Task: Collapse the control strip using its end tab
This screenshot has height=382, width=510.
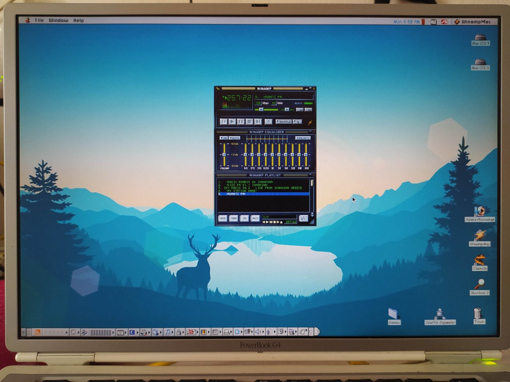Action: coord(318,332)
